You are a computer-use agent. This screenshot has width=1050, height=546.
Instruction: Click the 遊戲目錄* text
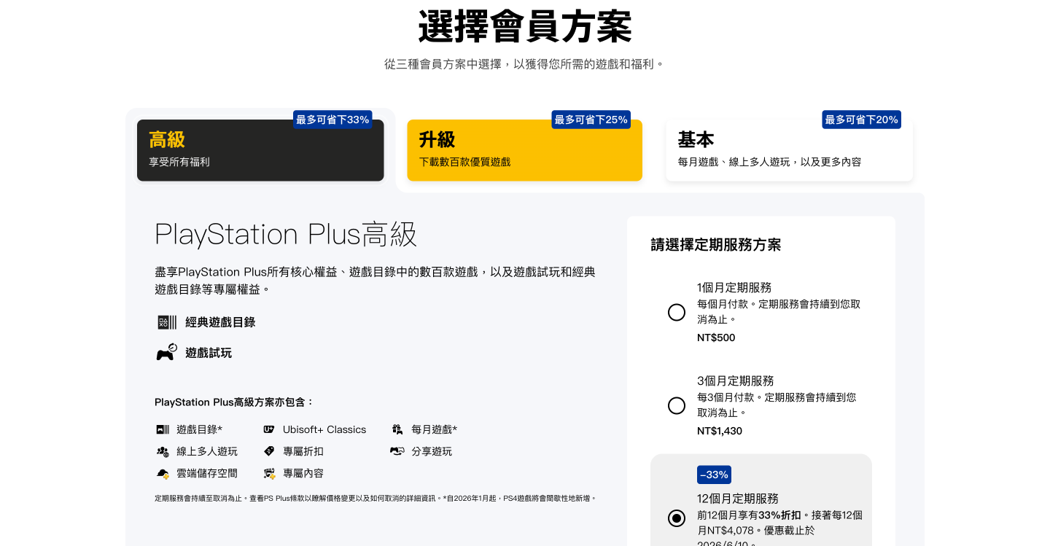pyautogui.click(x=200, y=429)
